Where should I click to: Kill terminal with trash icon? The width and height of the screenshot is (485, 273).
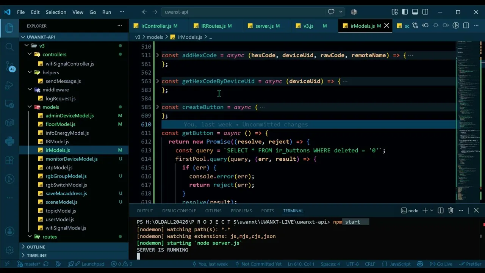click(451, 210)
